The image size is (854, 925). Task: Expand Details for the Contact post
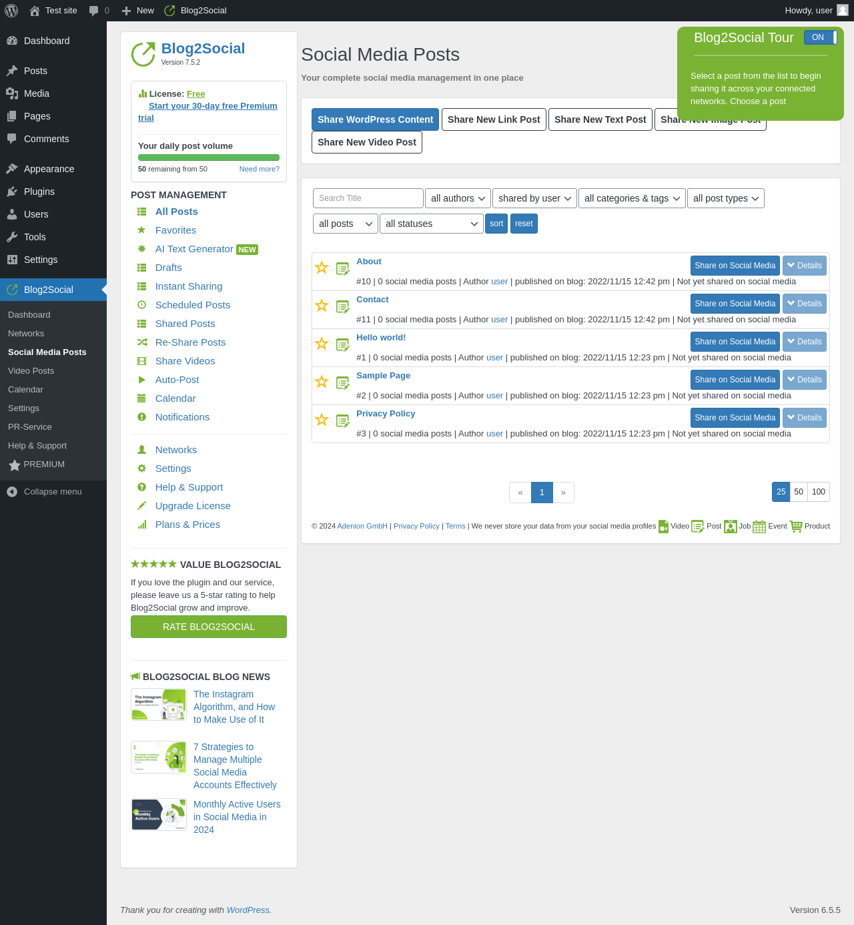pos(805,304)
